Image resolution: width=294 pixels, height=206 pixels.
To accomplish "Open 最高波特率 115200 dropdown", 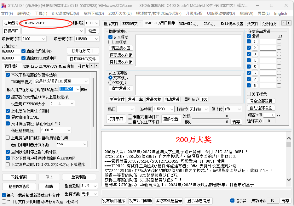I will [97, 39].
